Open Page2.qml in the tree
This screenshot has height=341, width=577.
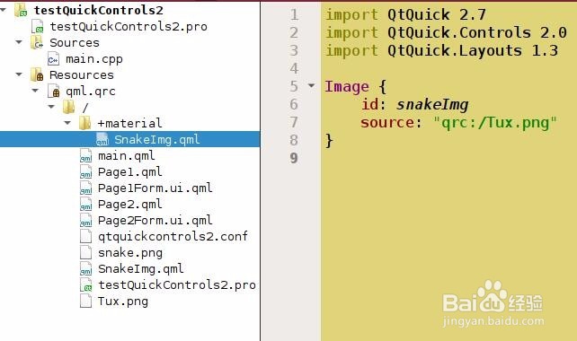tap(130, 205)
